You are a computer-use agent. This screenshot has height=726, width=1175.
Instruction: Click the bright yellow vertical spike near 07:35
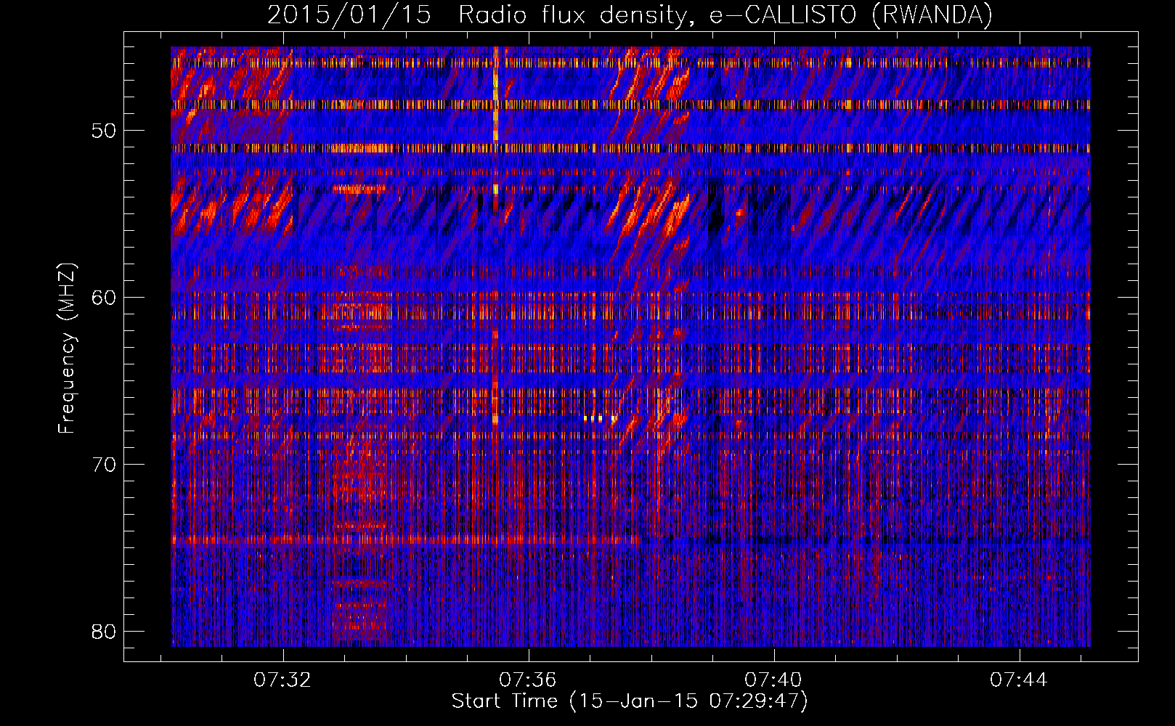pos(496,94)
